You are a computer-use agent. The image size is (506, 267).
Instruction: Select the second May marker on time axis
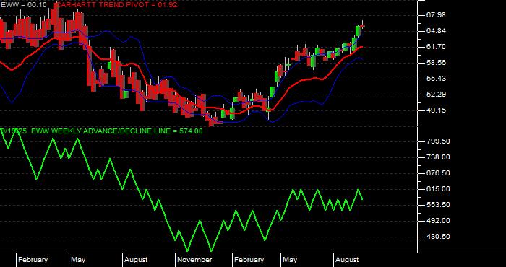pyautogui.click(x=290, y=260)
